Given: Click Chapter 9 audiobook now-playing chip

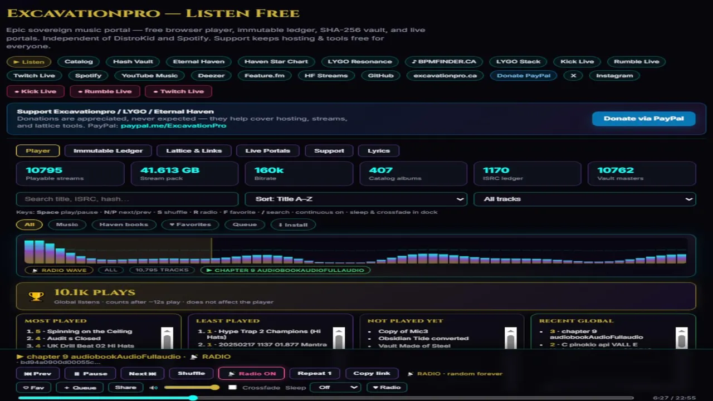Looking at the screenshot, I should coord(285,270).
